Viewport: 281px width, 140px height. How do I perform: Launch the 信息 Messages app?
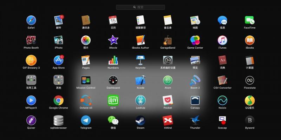(222, 20)
